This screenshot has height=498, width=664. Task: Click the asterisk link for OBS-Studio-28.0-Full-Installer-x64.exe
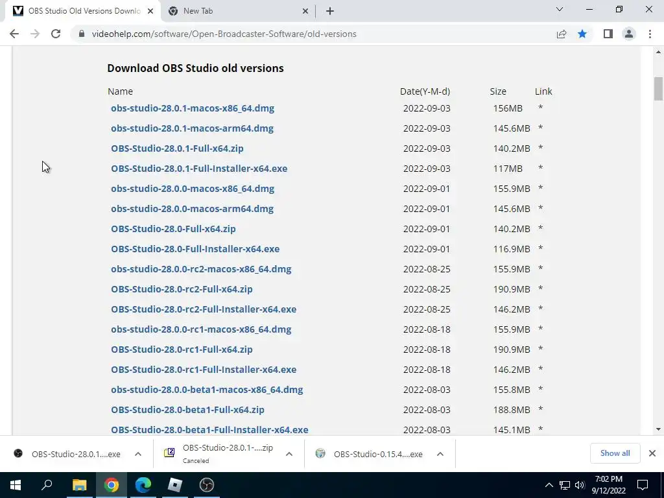[540, 248]
